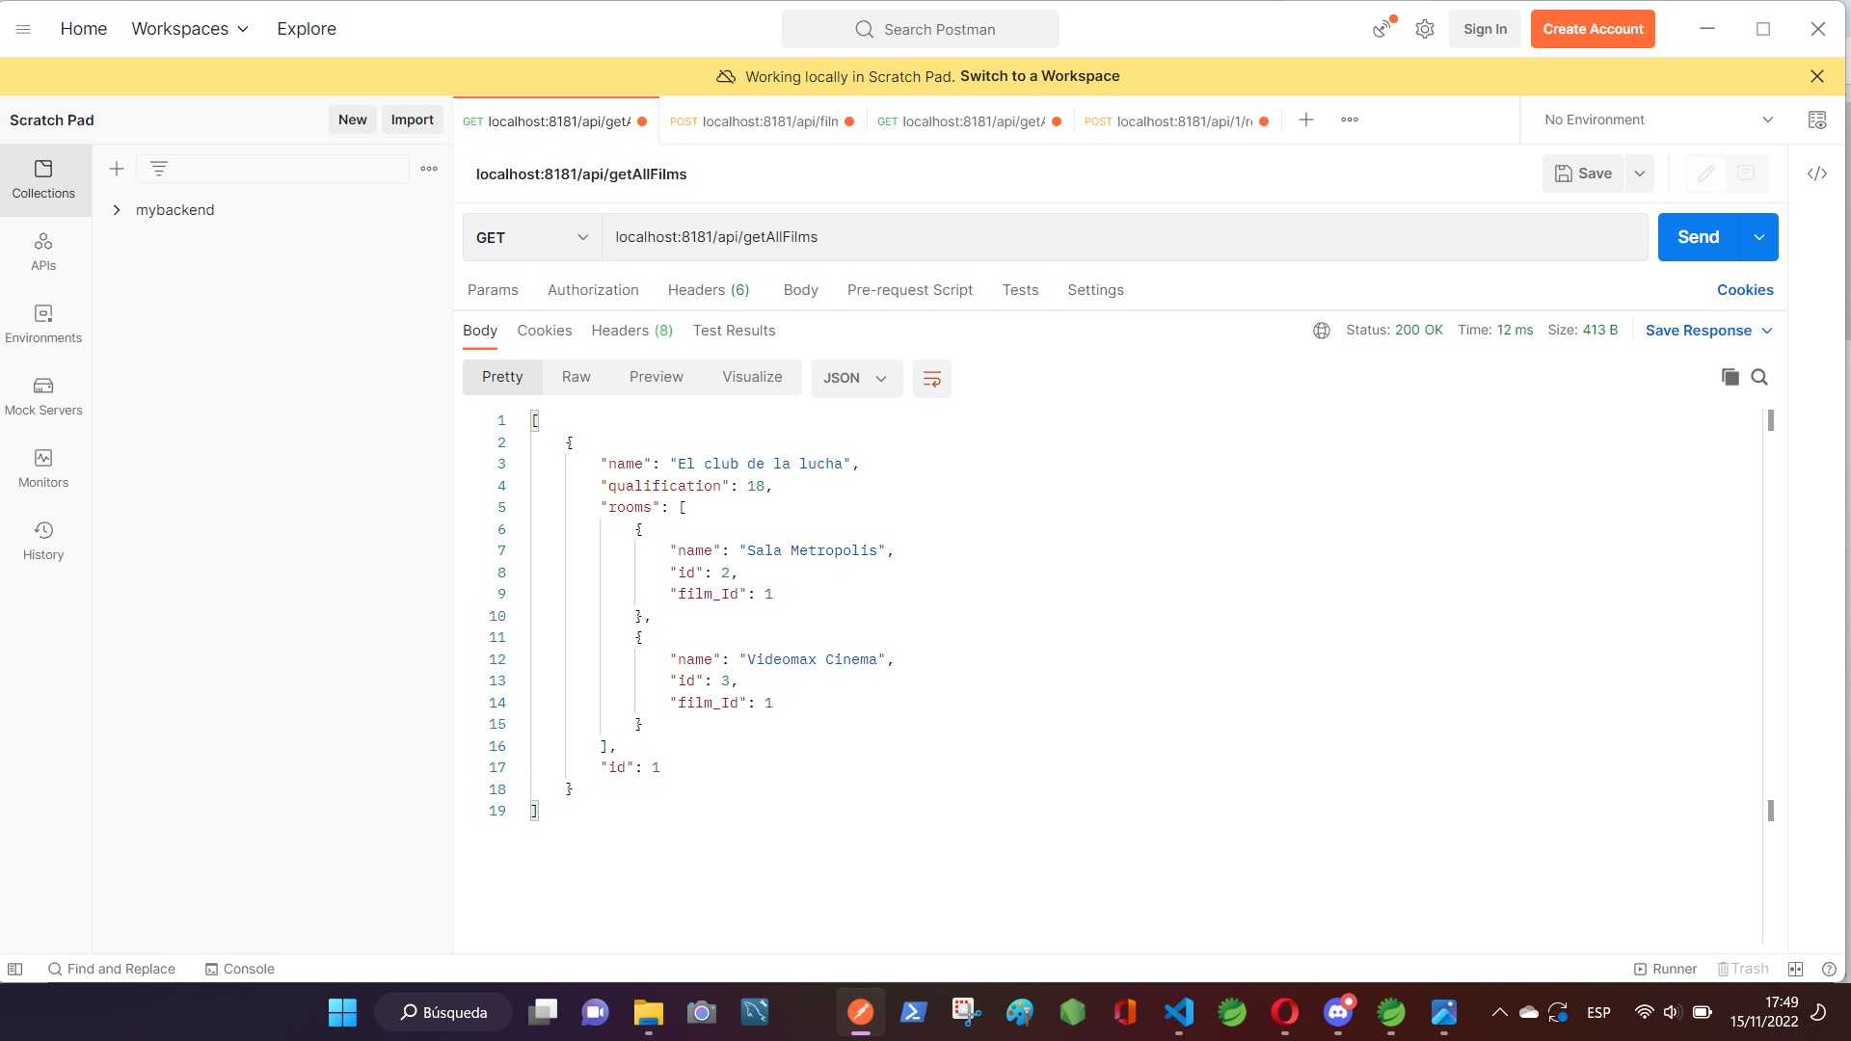Open the Cookies link
This screenshot has height=1041, width=1851.
(1745, 290)
